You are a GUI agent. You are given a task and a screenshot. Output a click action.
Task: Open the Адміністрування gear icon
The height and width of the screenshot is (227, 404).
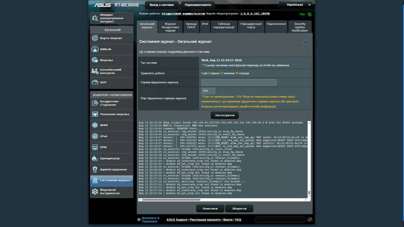click(95, 169)
